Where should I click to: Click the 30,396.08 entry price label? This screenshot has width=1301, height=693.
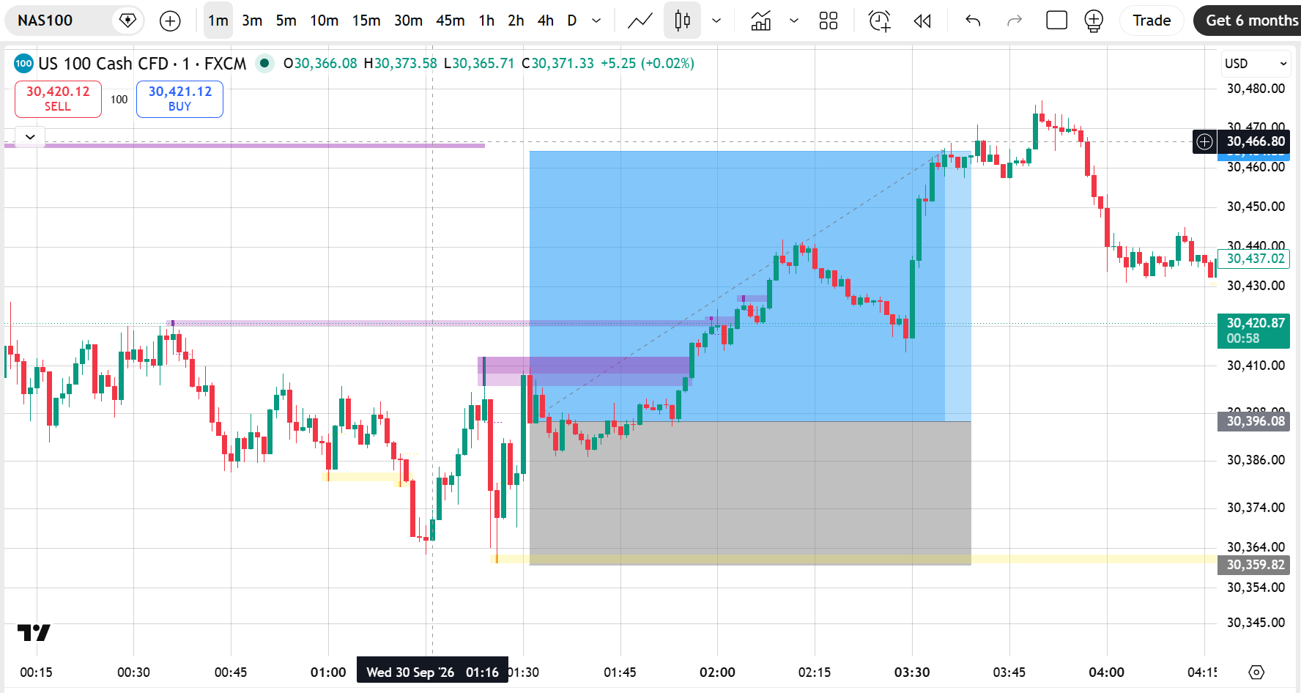(x=1254, y=421)
